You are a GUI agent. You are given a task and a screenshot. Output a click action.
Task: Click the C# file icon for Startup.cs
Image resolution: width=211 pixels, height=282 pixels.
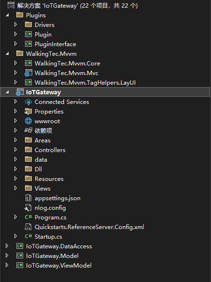tap(28, 236)
